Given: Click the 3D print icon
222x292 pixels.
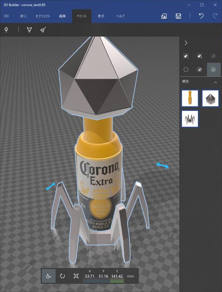Looking at the screenshot, I should (x=164, y=16).
